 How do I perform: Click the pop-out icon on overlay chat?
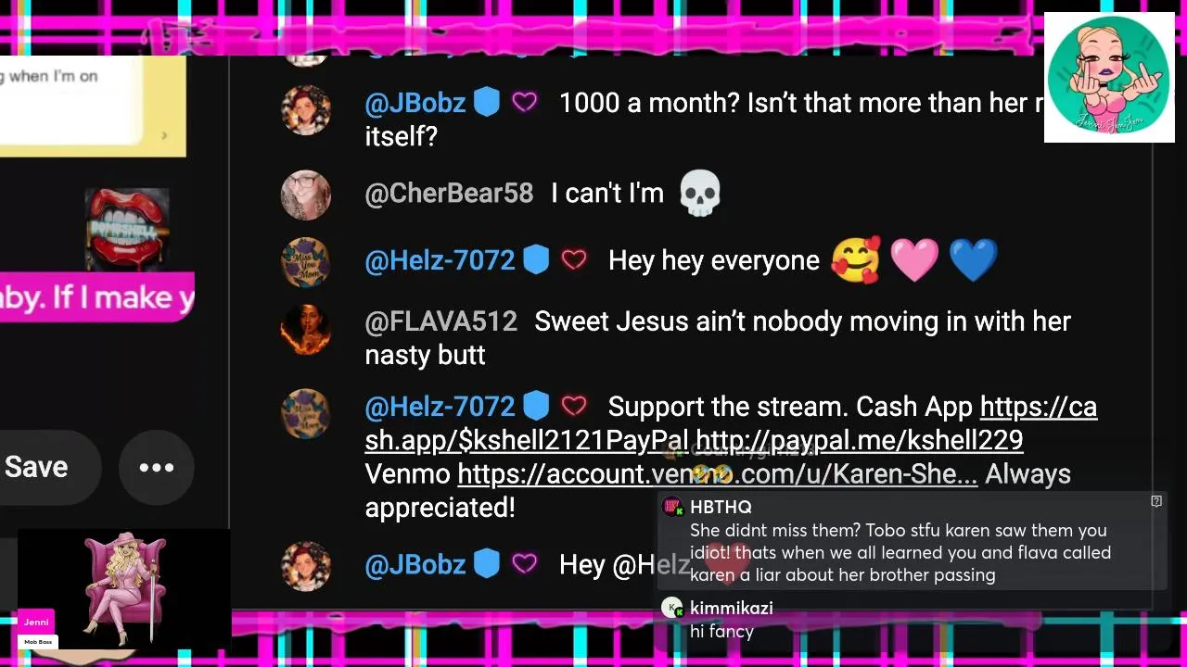click(x=1156, y=501)
